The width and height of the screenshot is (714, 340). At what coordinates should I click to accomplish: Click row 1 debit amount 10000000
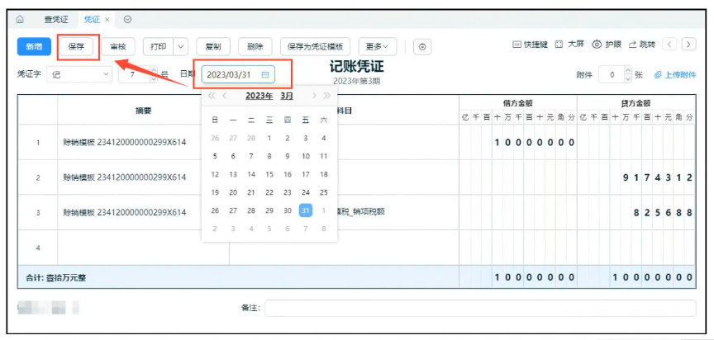click(534, 143)
